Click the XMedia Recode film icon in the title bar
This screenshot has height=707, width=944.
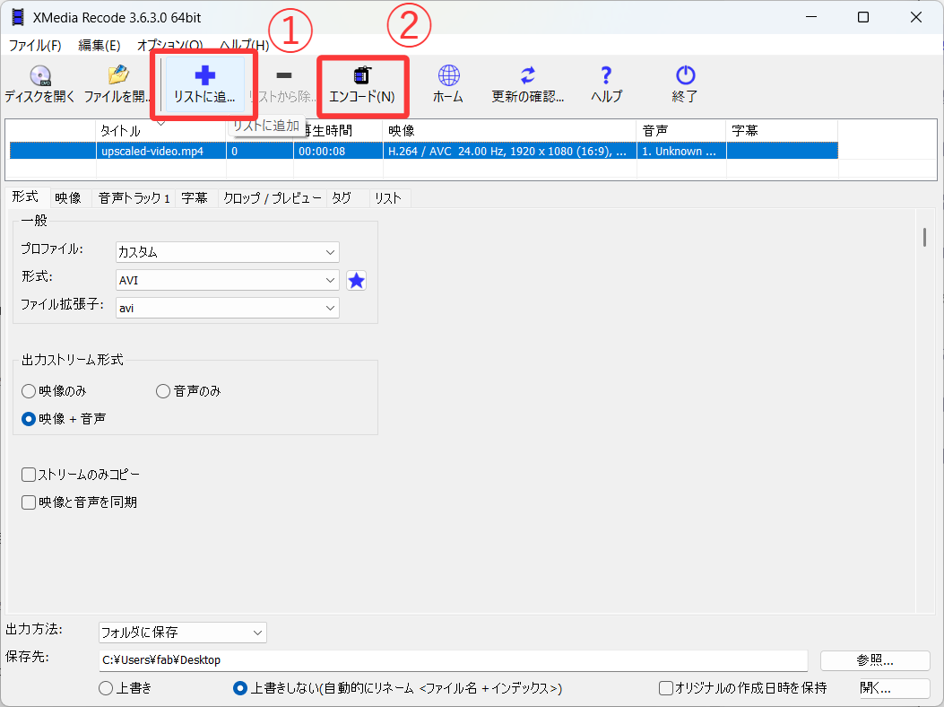tap(18, 17)
